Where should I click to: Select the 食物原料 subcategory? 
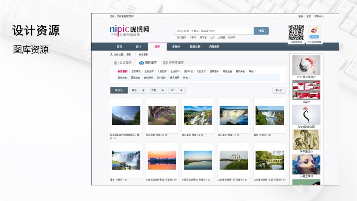[148, 78]
